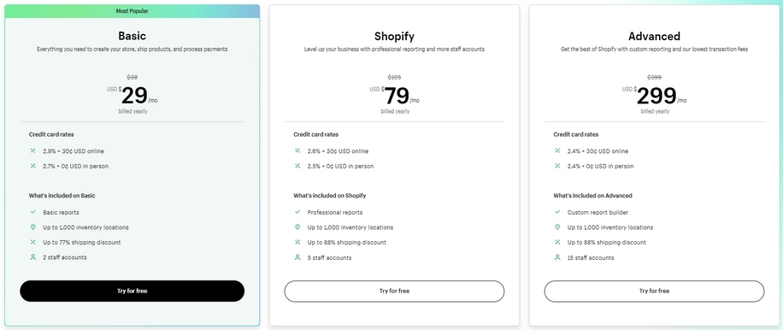Click person icon beside 5 staff accounts
The height and width of the screenshot is (330, 783).
pos(297,257)
